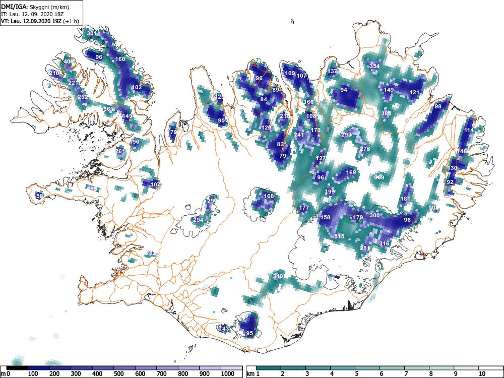Click the visibility value '340' on the map

(x=278, y=276)
